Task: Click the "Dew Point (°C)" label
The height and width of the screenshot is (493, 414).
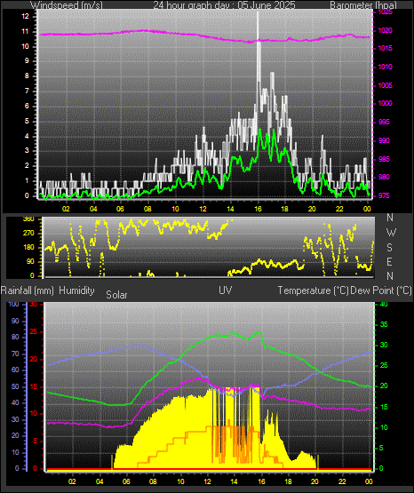Action: coord(381,290)
